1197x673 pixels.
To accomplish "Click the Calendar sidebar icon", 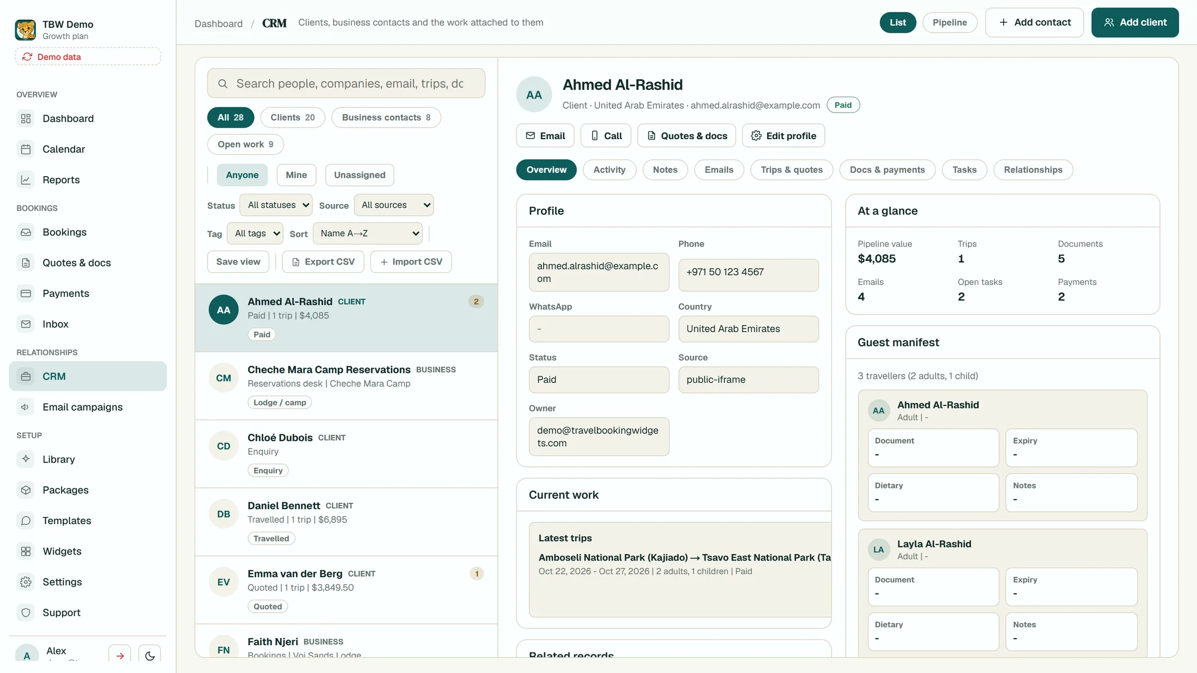I will pos(26,149).
